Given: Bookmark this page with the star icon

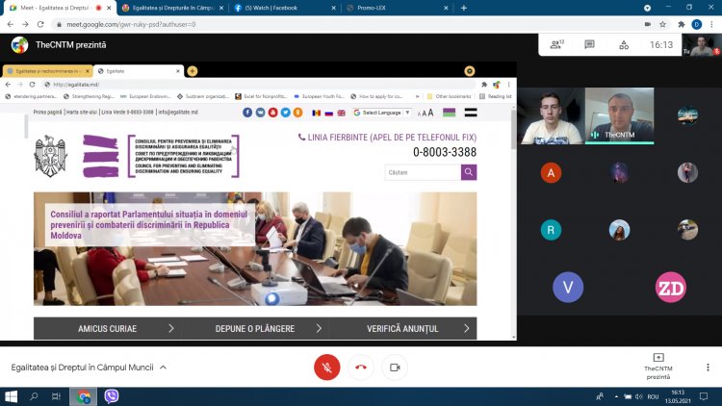Looking at the screenshot, I should pyautogui.click(x=661, y=23).
